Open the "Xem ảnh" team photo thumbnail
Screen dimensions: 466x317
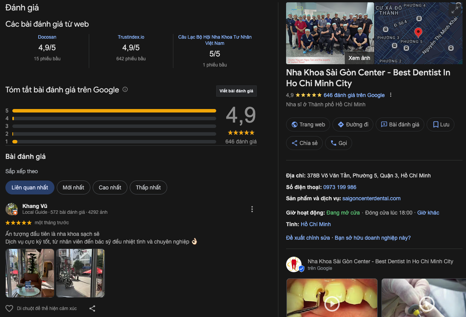330,33
